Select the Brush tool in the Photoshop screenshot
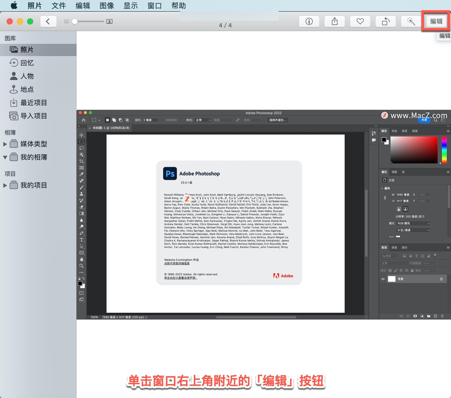 click(82, 187)
